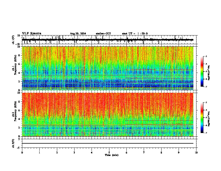Select the "start UT = 1:50:0" text
The height and width of the screenshot is (171, 221).
coord(135,34)
